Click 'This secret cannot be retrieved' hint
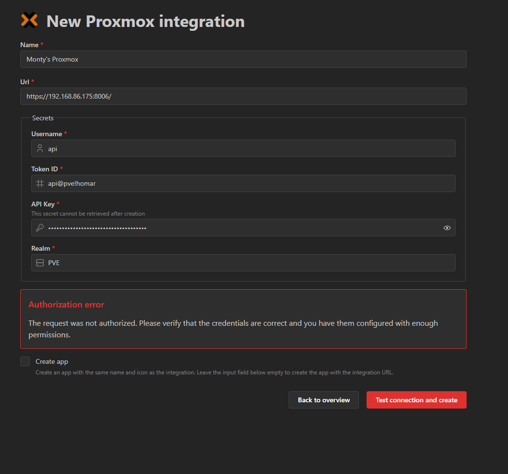 88,214
